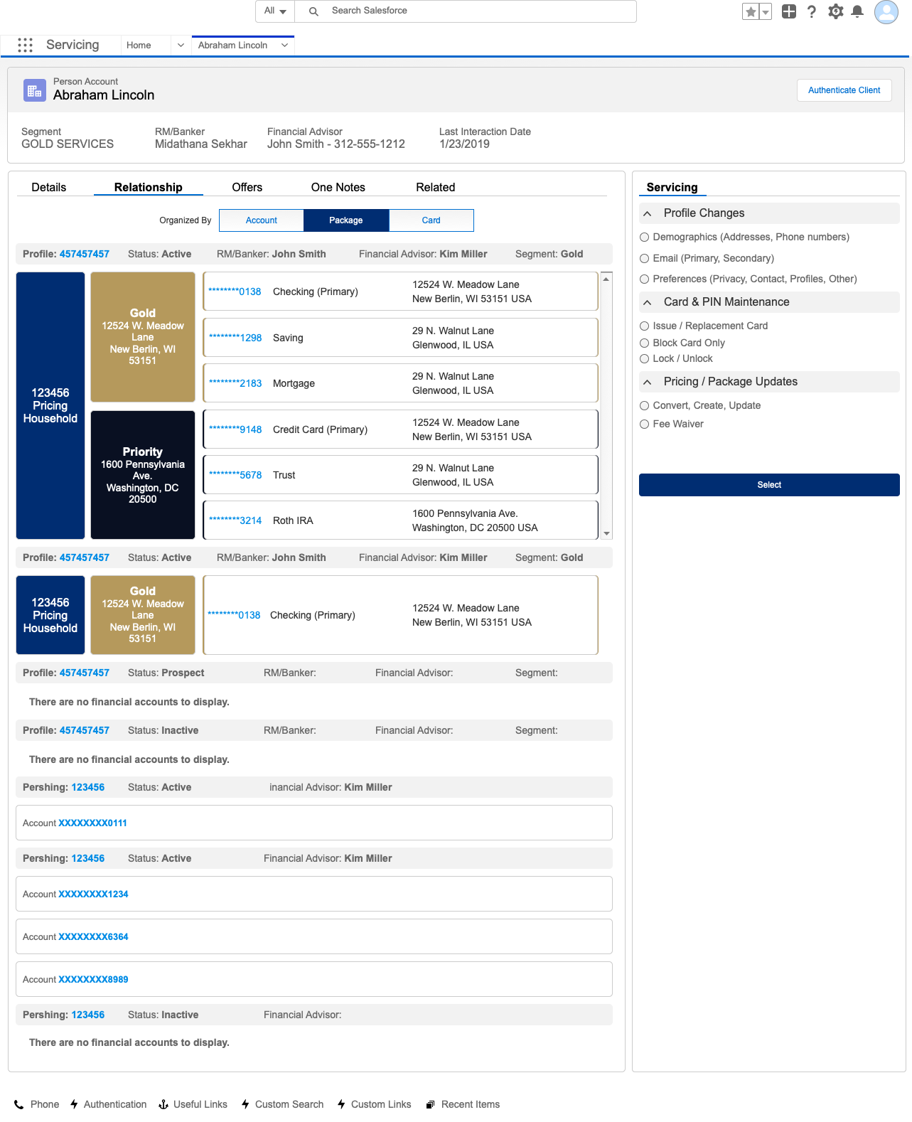Collapse the Profile Changes section
The width and height of the screenshot is (912, 1122).
click(x=648, y=213)
